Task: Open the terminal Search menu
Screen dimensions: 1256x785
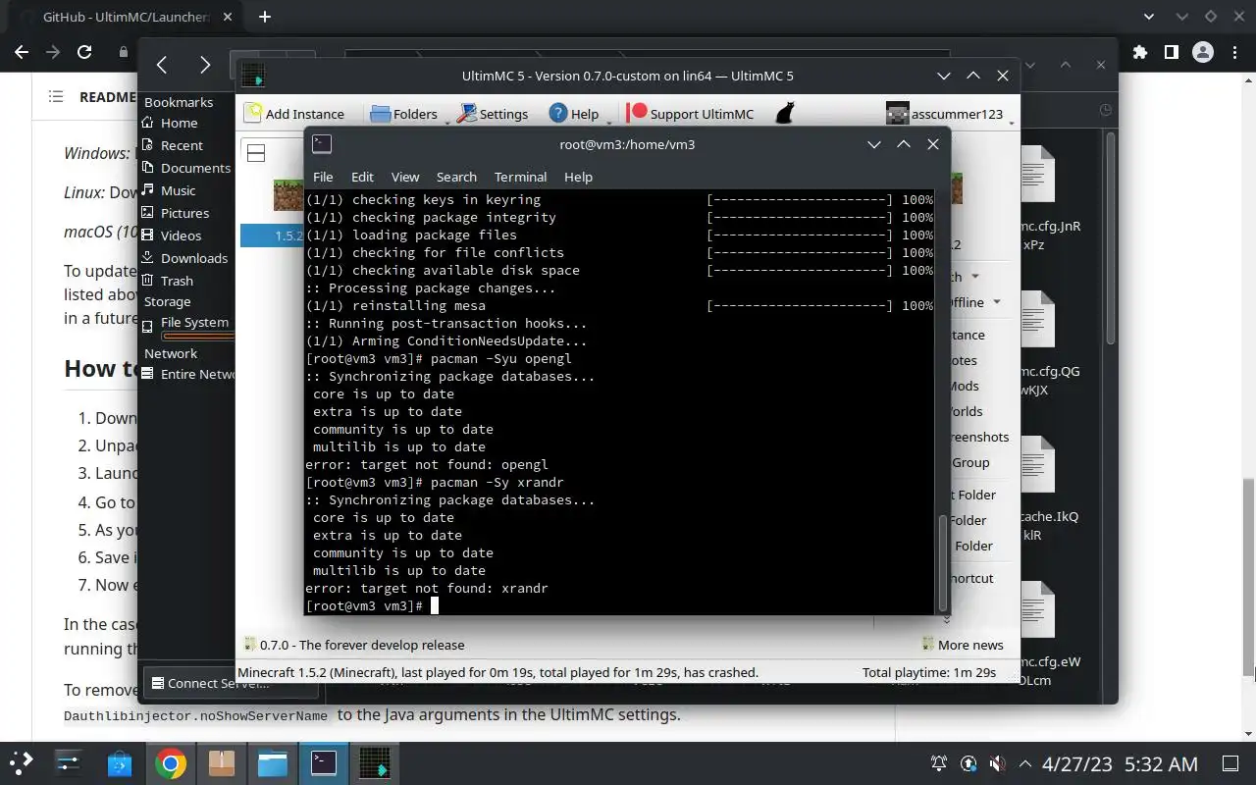Action: pos(456,177)
